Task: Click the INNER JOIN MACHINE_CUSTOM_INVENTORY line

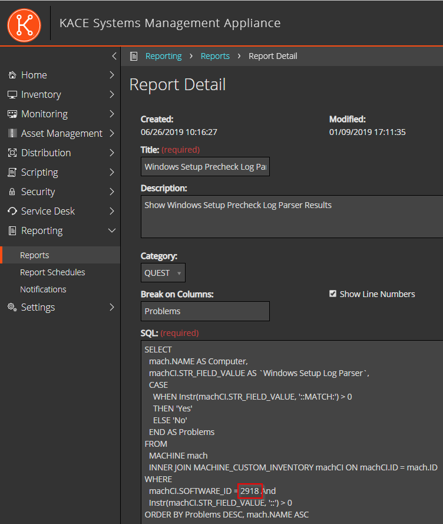Action: 293,467
